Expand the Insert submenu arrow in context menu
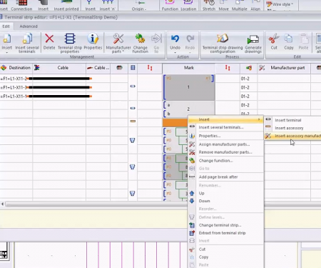Viewport: 321px width, 268px height. click(259, 119)
